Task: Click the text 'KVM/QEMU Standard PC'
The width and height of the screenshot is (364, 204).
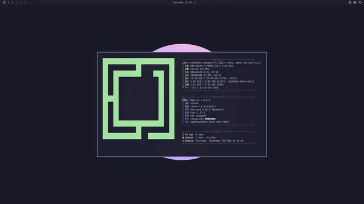Action: [x=204, y=63]
